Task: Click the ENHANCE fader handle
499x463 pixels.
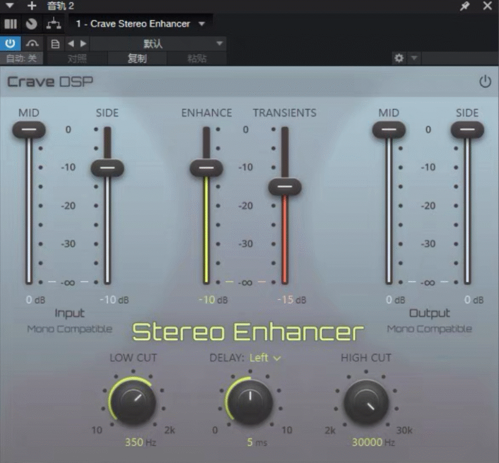Action: click(206, 168)
